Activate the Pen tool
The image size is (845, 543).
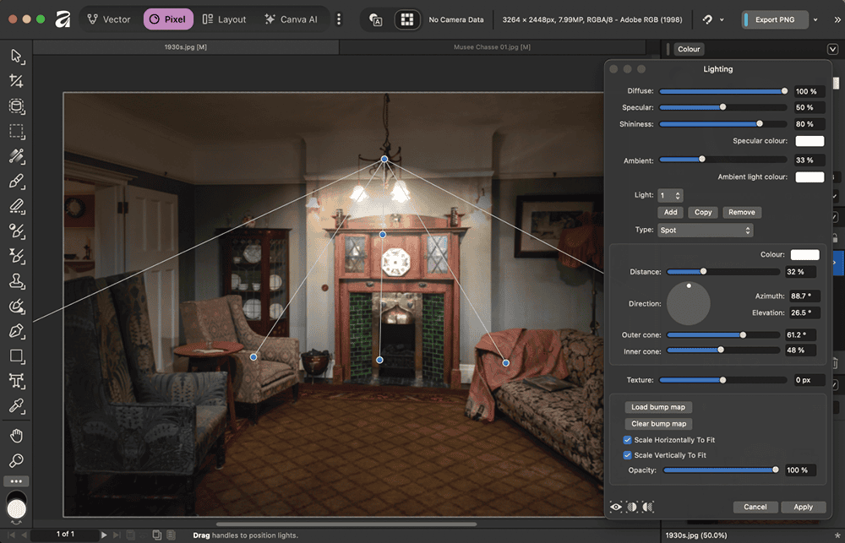(x=16, y=331)
